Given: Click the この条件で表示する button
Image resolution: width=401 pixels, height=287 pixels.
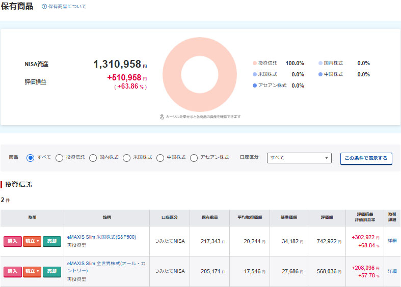Looking at the screenshot, I should coord(366,158).
